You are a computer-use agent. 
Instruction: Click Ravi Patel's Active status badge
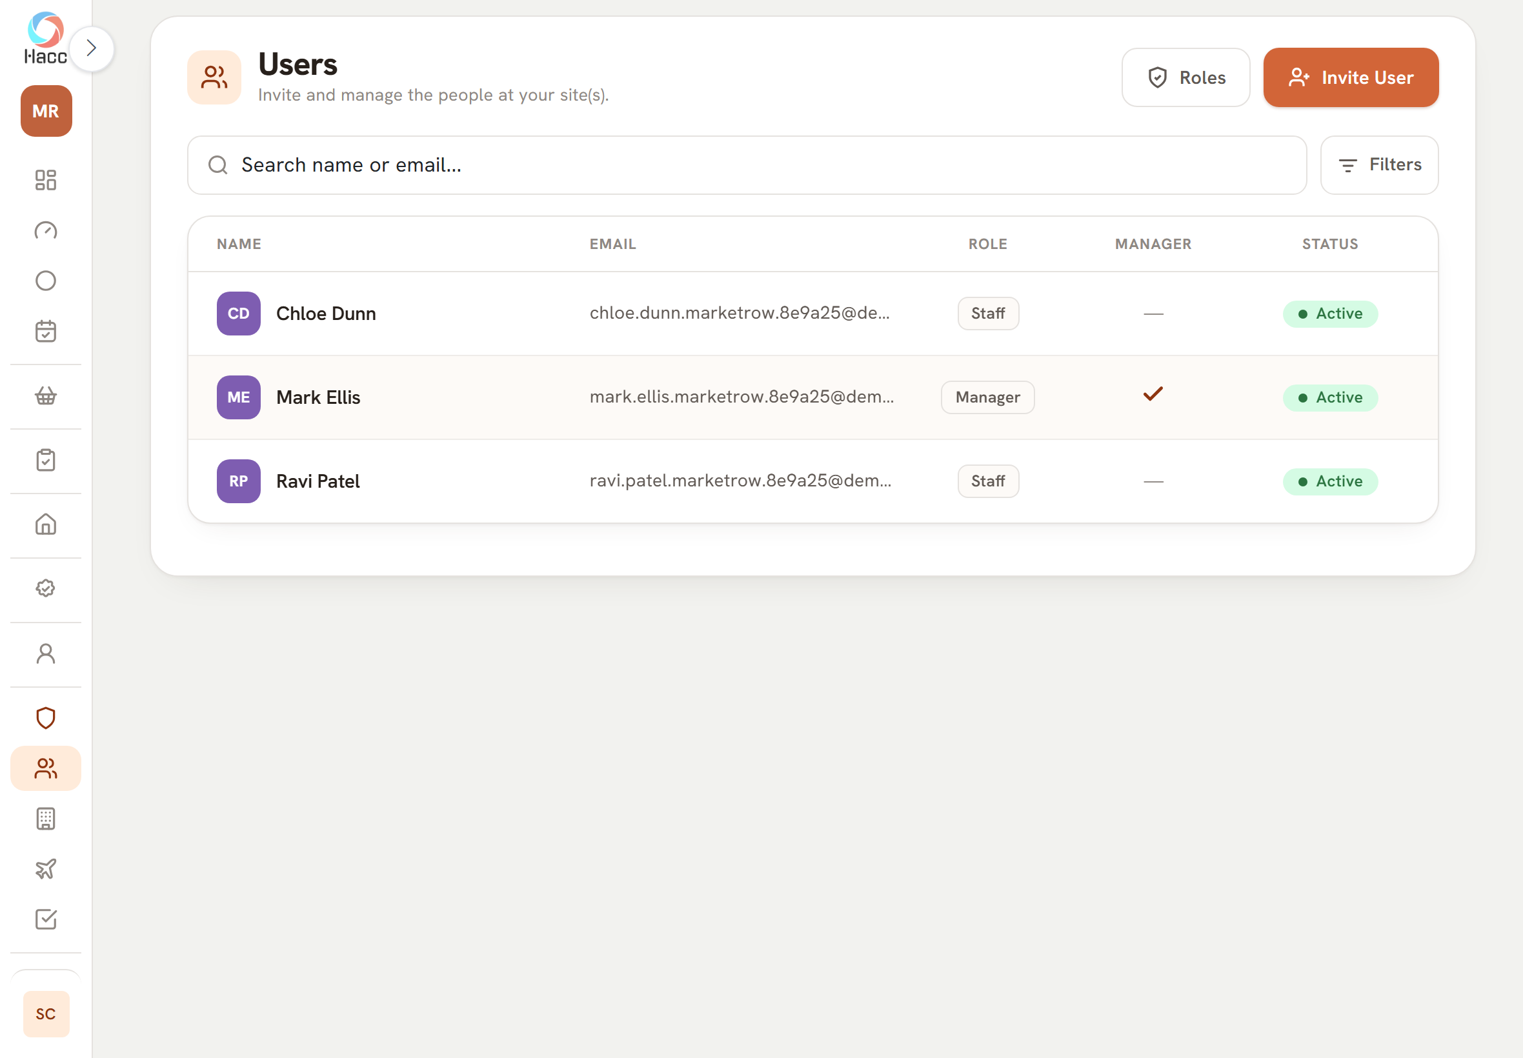(x=1330, y=481)
